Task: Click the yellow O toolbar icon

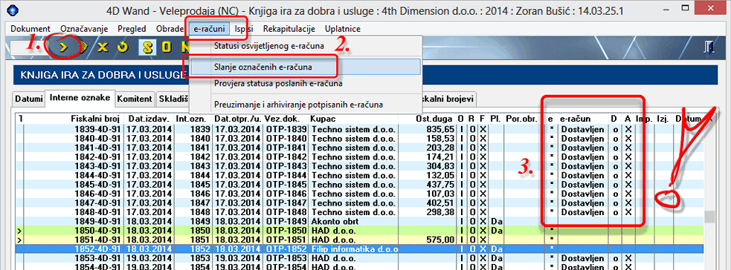Action: coord(167,47)
